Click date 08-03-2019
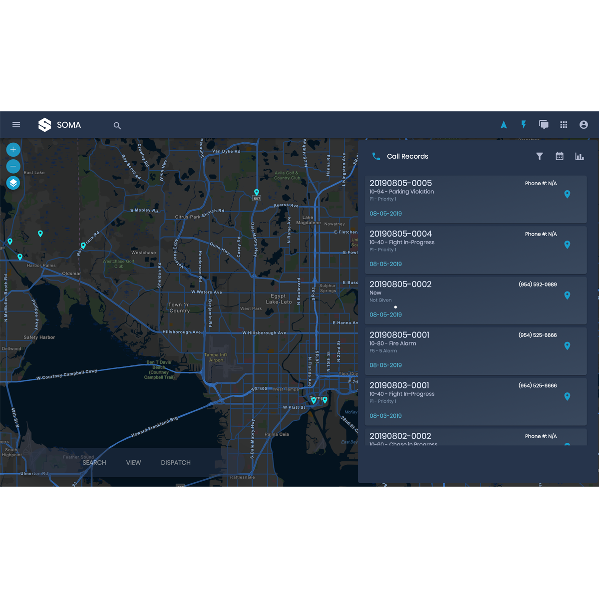The height and width of the screenshot is (599, 599). [385, 416]
